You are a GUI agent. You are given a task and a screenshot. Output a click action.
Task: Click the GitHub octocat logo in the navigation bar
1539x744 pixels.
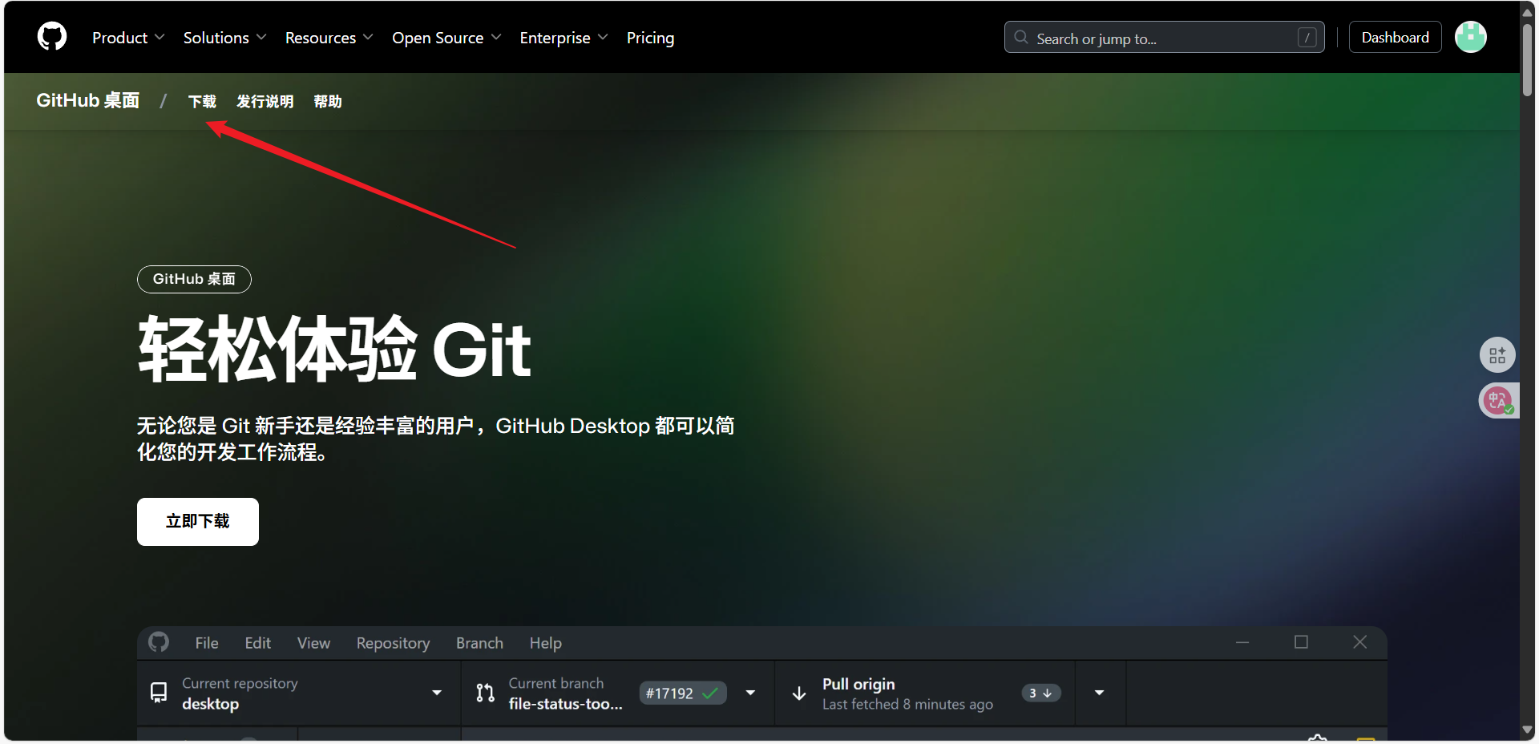point(50,36)
